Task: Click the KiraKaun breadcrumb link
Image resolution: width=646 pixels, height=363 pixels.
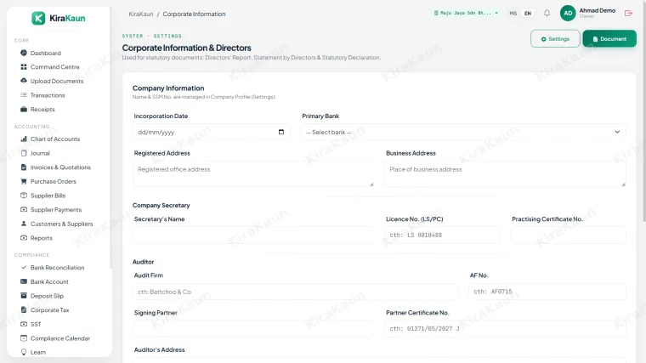Action: tap(141, 14)
